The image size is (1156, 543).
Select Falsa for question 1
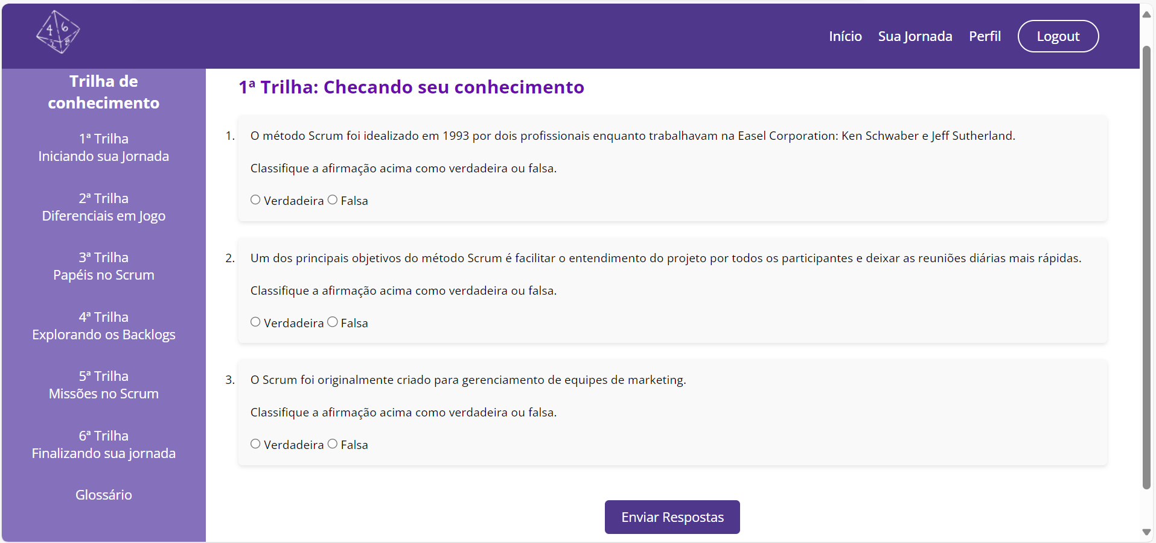333,199
